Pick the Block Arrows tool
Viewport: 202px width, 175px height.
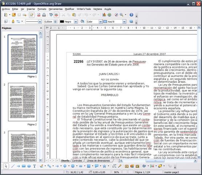pyautogui.click(x=81, y=166)
